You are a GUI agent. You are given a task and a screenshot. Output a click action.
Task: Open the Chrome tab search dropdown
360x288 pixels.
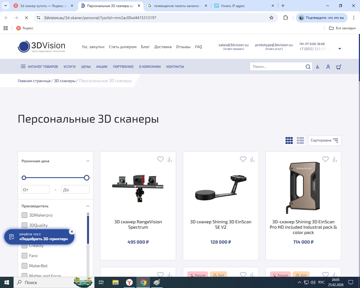pos(6,6)
